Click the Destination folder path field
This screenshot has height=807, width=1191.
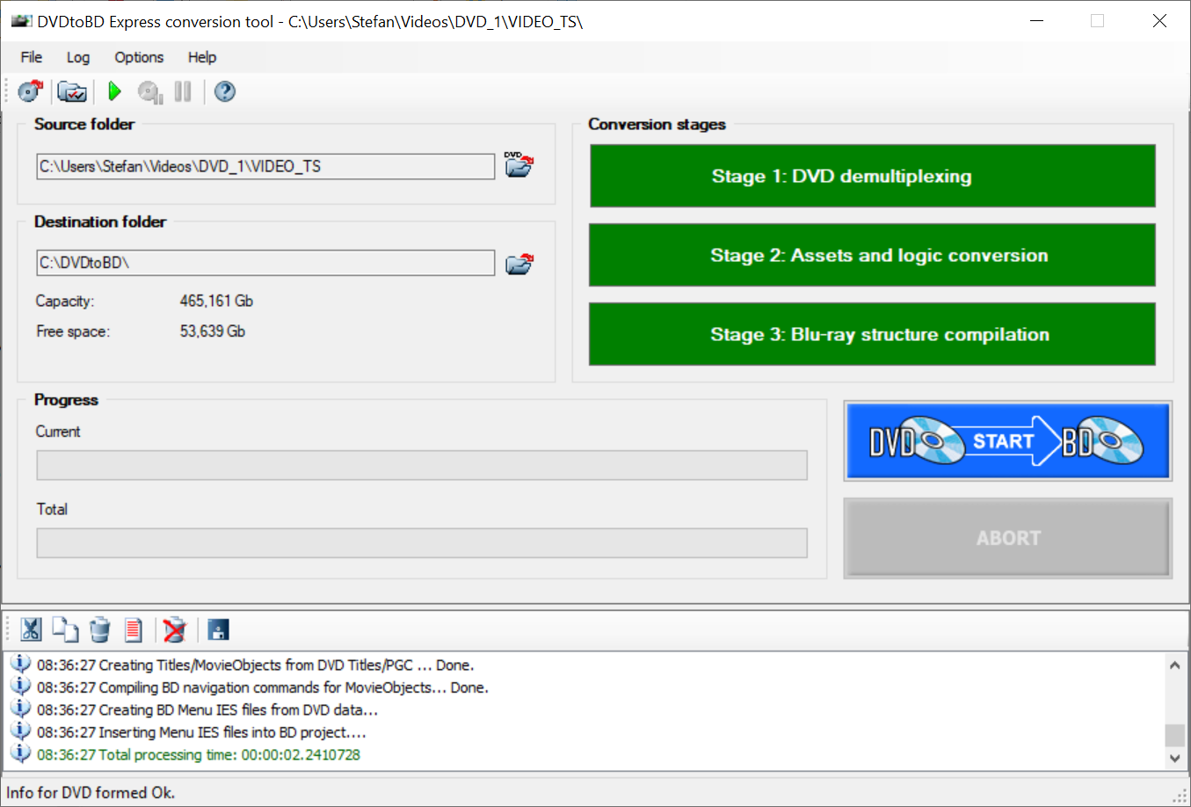tap(265, 263)
